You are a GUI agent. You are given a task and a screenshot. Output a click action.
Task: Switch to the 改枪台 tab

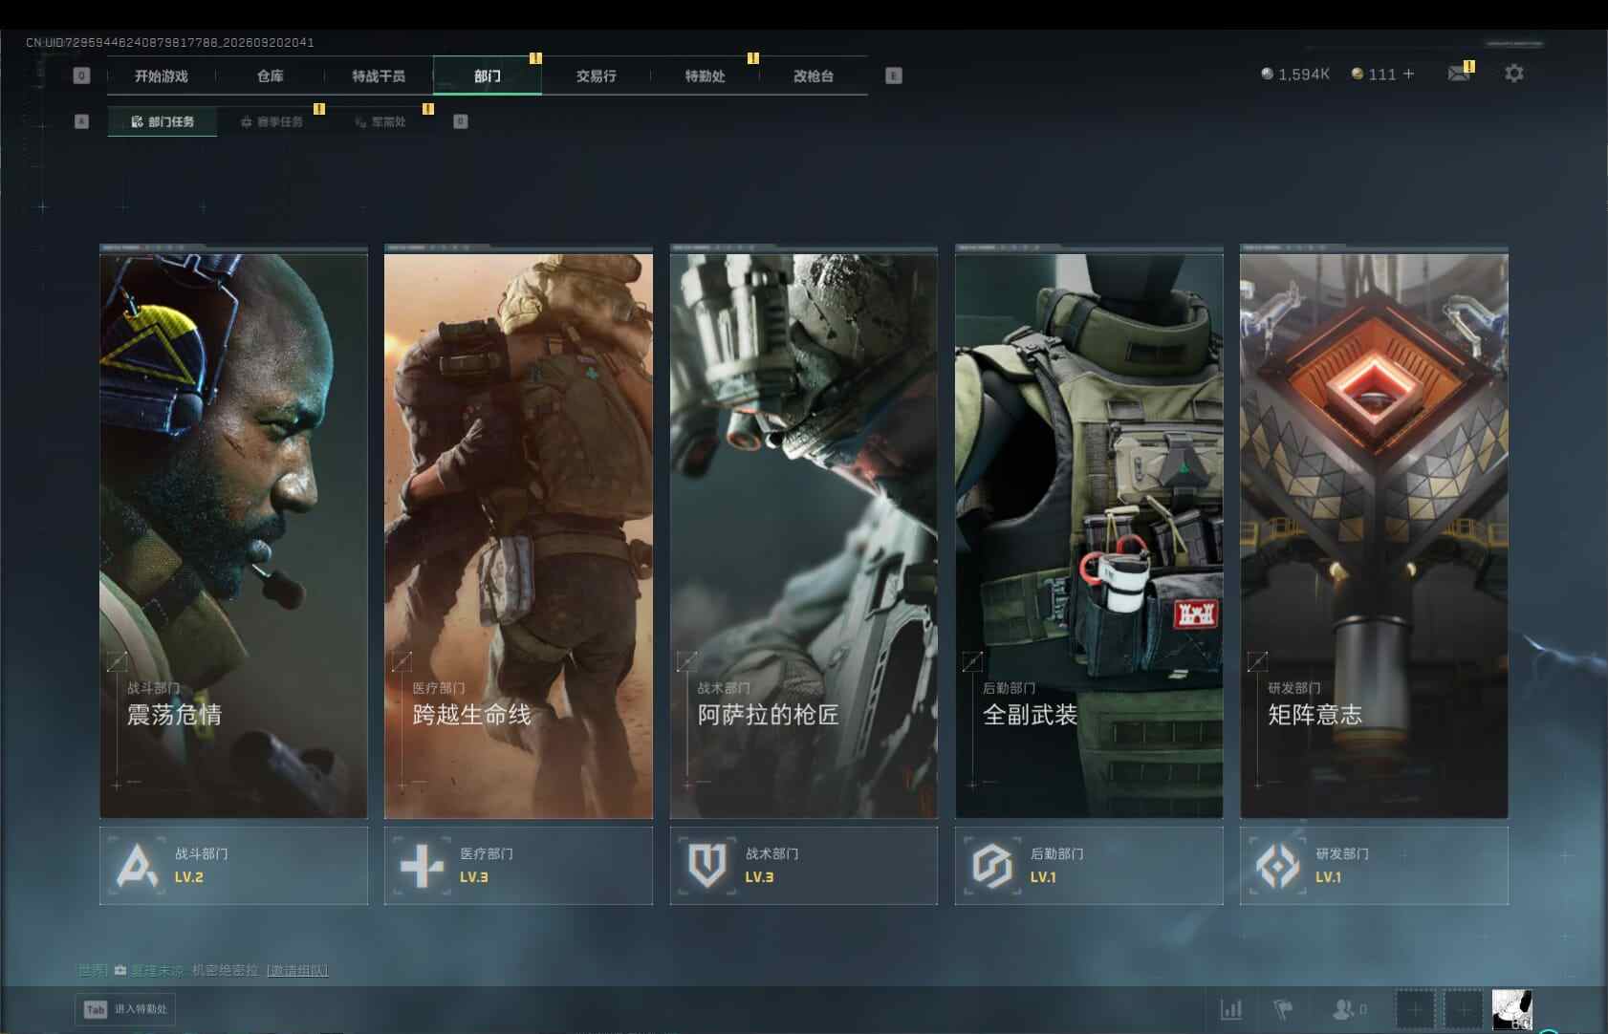[814, 75]
